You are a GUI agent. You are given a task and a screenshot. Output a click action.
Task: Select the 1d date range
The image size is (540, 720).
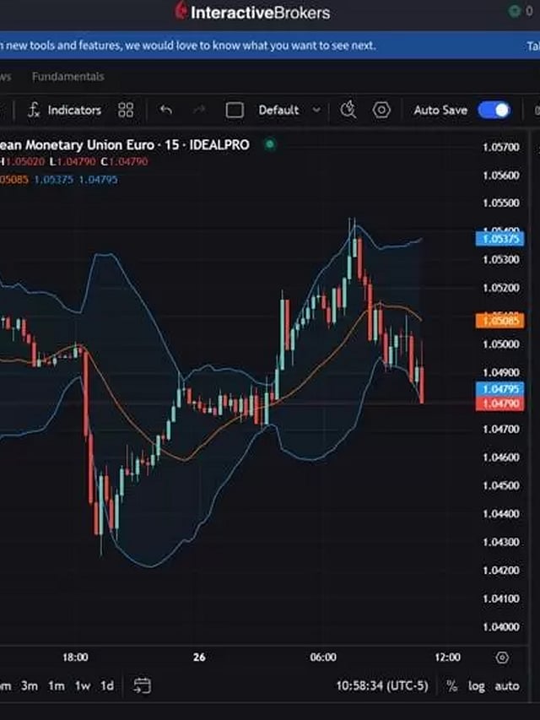(107, 686)
